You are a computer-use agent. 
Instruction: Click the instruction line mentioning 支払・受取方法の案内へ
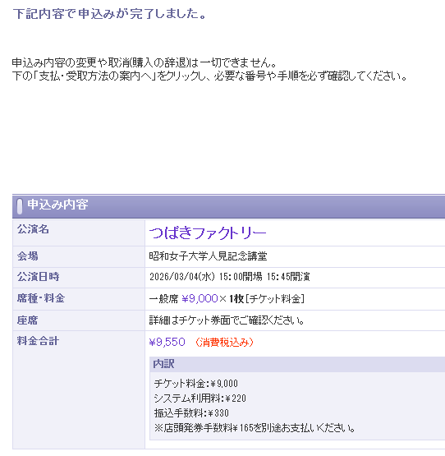point(209,76)
